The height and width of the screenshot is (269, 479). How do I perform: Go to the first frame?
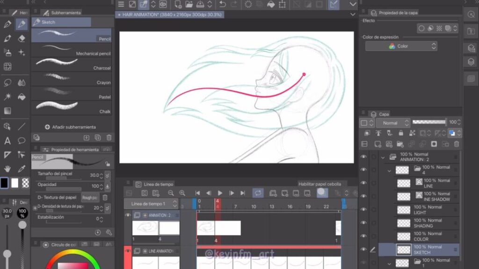tap(198, 193)
